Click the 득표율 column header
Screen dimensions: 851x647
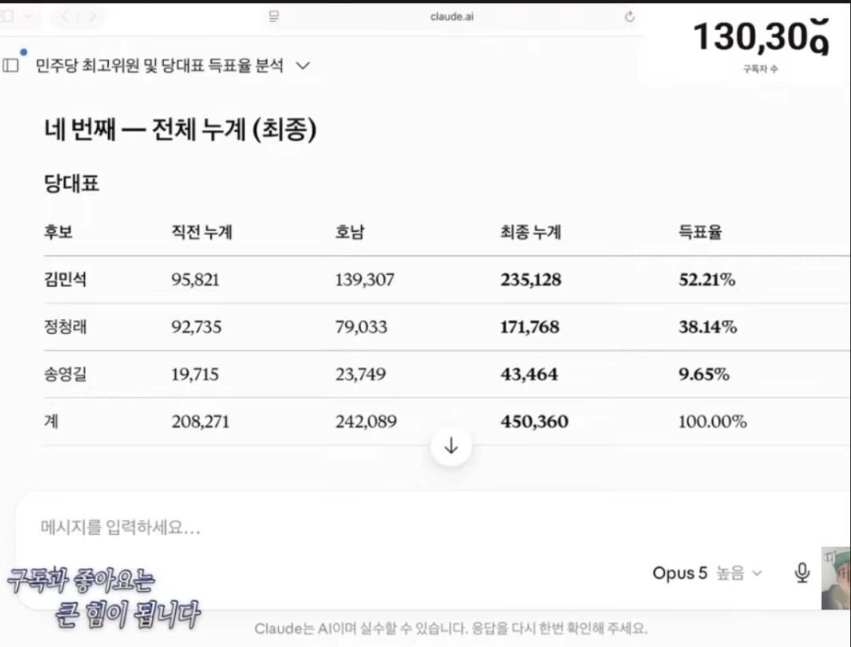click(700, 232)
